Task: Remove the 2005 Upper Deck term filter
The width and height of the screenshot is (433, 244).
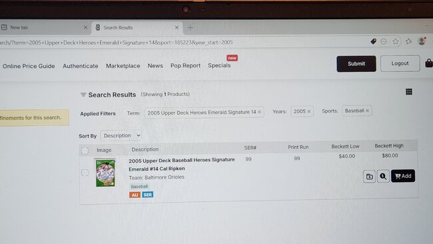Action: (x=259, y=112)
